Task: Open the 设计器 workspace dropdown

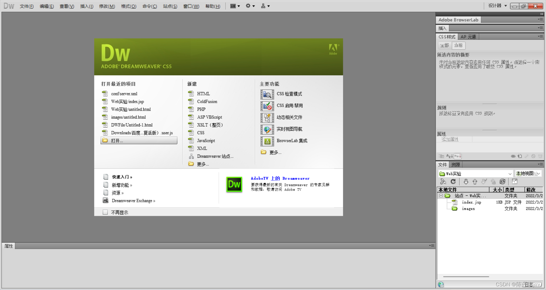Action: pos(497,6)
